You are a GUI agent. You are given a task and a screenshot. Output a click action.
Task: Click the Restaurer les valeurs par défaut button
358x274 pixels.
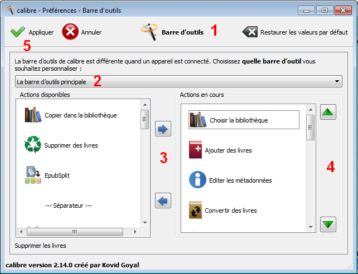pyautogui.click(x=295, y=32)
